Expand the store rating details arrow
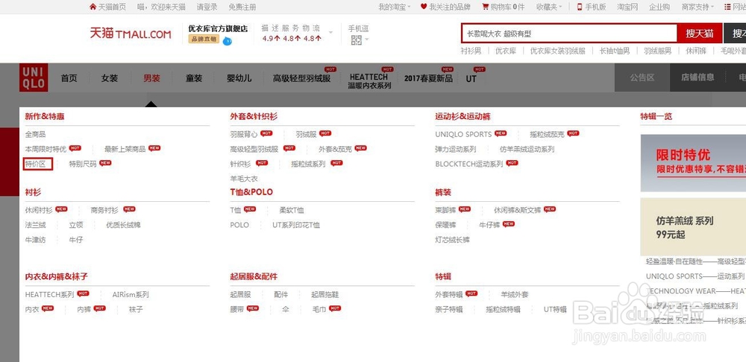The image size is (746, 362). click(331, 33)
